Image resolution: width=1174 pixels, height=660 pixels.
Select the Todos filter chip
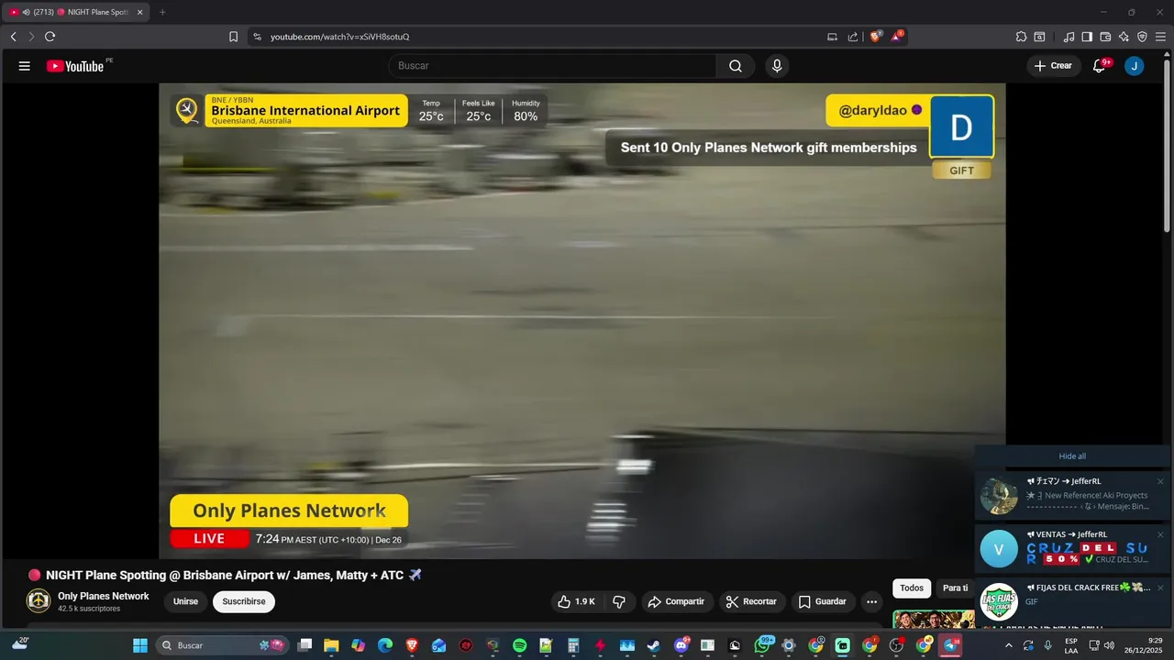[x=912, y=588]
